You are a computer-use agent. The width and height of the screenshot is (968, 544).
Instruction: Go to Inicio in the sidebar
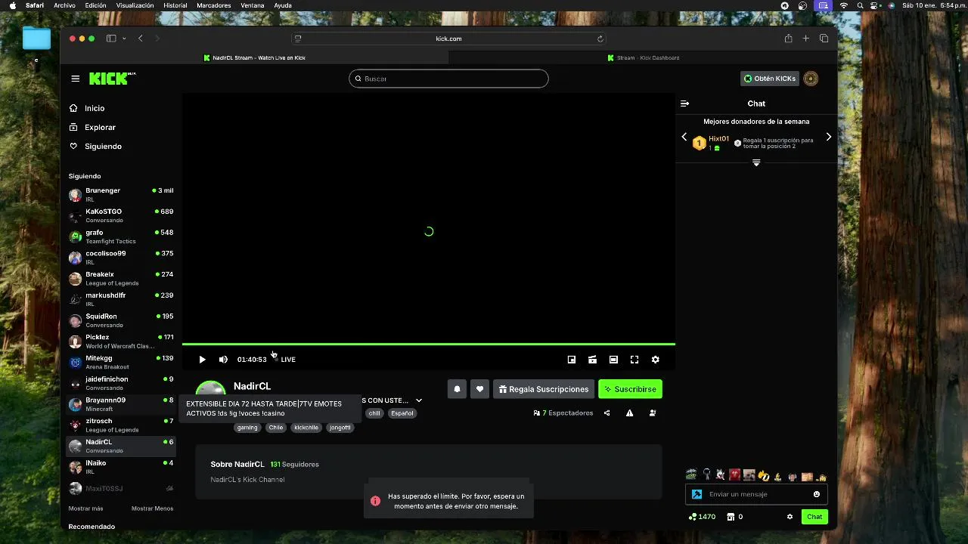coord(87,108)
